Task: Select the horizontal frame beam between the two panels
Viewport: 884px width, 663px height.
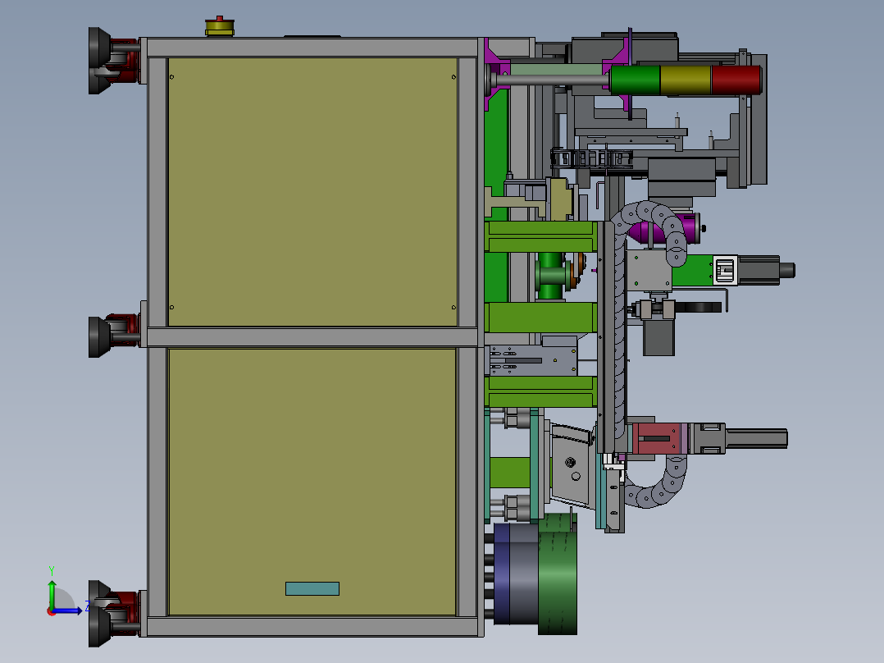Action: pos(312,337)
